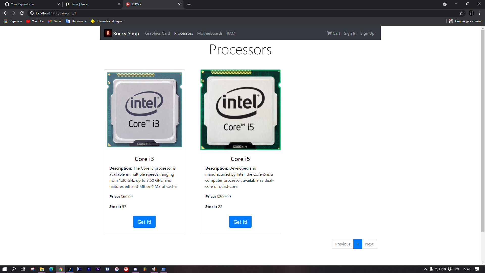Click the Sign In link

point(350,33)
